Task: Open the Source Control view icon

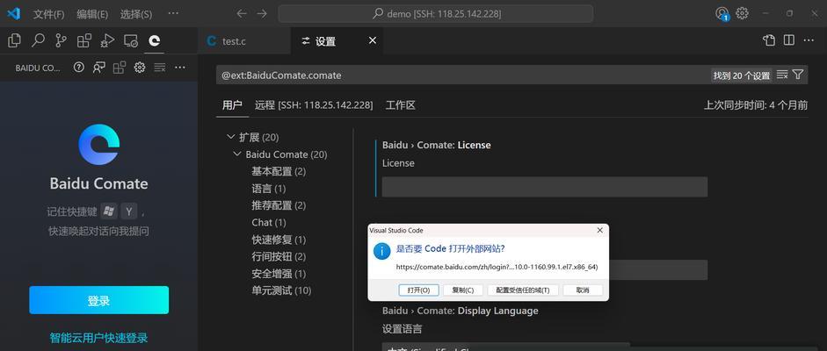Action: pos(62,40)
